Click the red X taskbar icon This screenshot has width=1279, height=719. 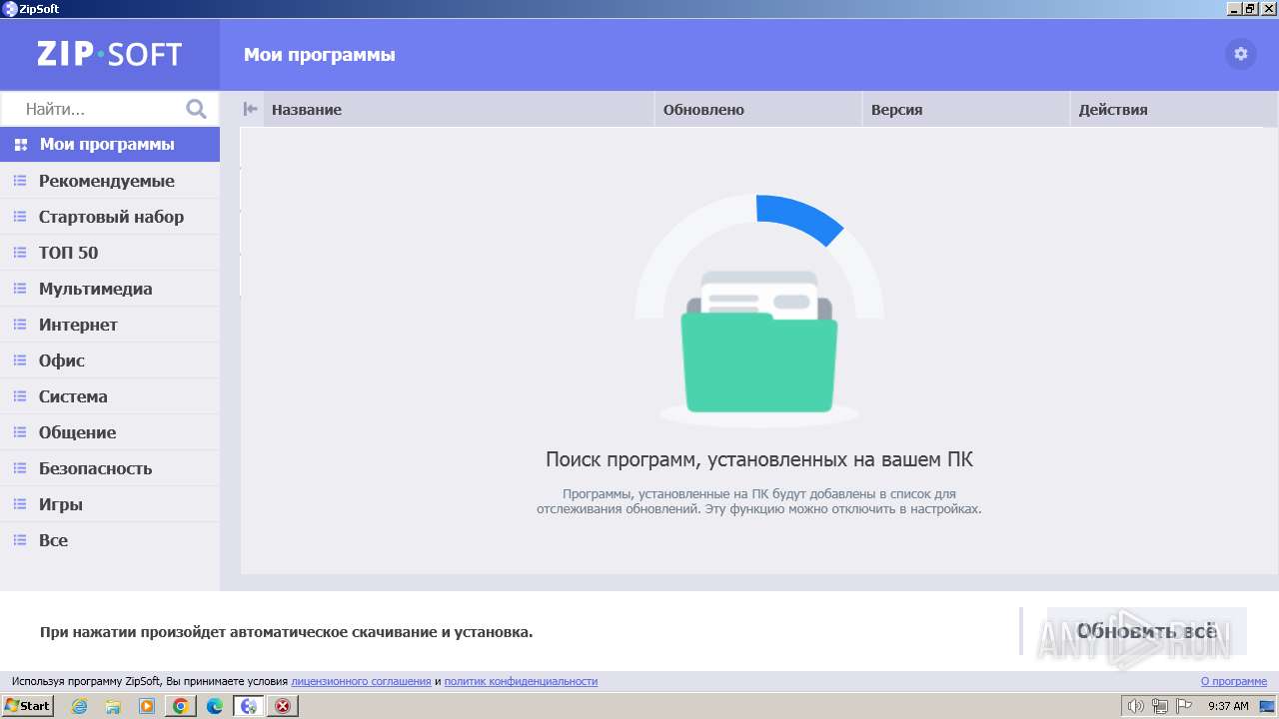coord(283,706)
